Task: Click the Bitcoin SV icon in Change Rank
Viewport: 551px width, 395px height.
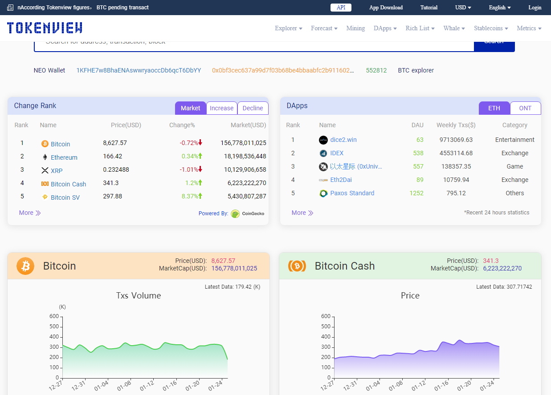Action: click(x=45, y=197)
